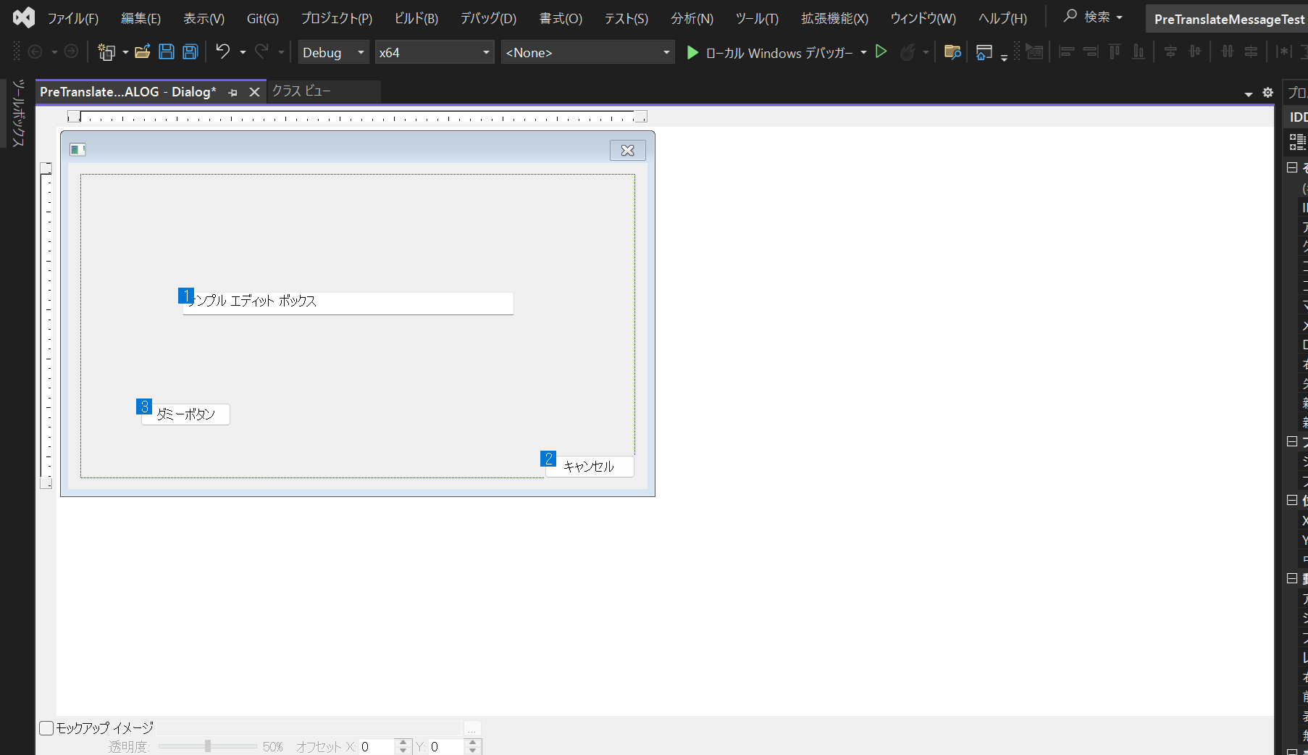
Task: Click the single-disk Save icon
Action: pos(167,52)
